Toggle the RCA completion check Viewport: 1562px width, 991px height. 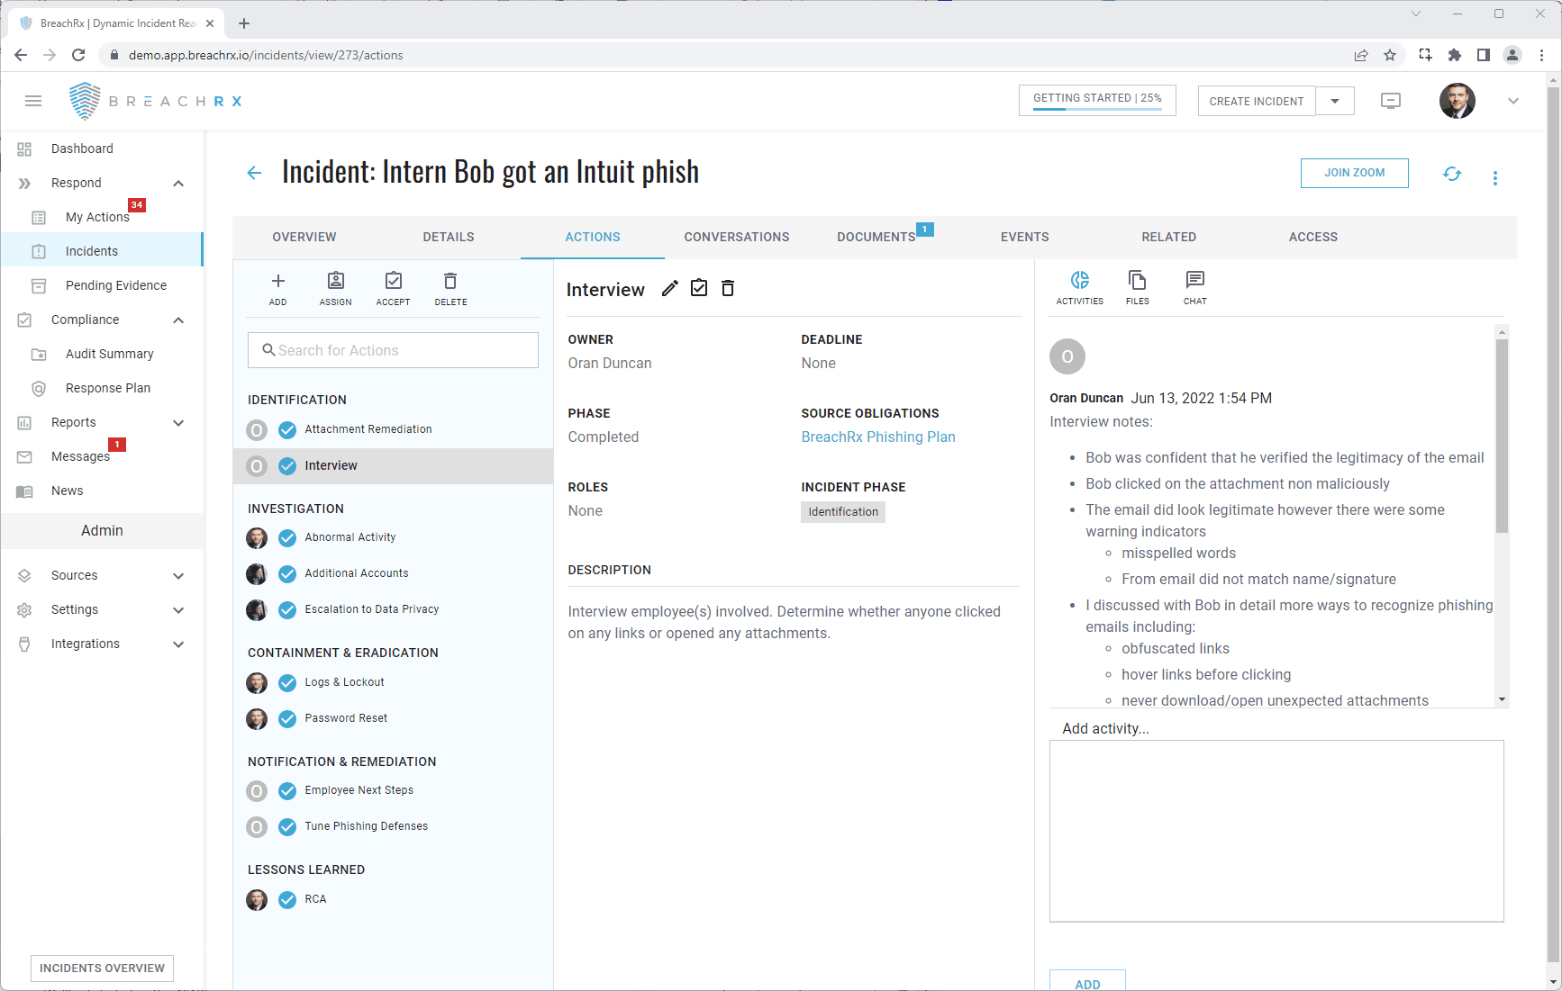tap(287, 900)
